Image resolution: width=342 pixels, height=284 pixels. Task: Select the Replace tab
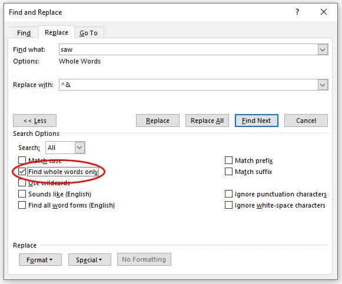(57, 32)
